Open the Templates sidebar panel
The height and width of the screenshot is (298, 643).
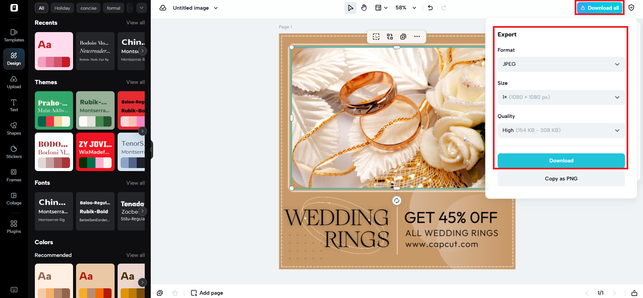(x=14, y=35)
